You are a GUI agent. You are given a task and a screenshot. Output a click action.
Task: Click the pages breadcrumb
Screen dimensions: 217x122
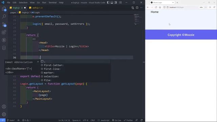click(x=13, y=13)
